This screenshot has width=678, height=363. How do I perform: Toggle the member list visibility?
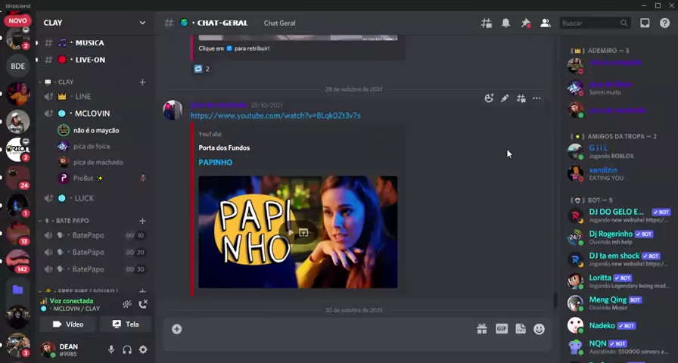click(545, 23)
